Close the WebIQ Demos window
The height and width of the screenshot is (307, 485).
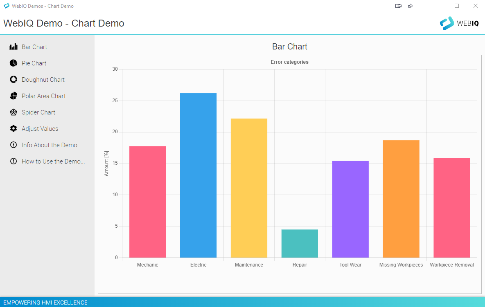coord(476,6)
